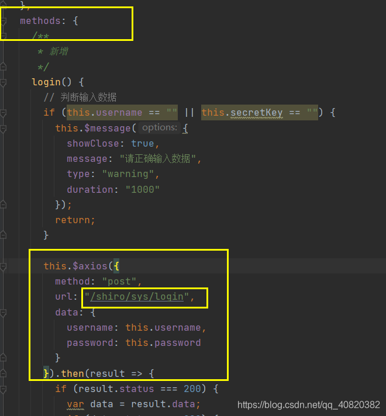Screen dimensions: 386x416
Task: Click the message string "请正确输入数据"
Action: 157,159
